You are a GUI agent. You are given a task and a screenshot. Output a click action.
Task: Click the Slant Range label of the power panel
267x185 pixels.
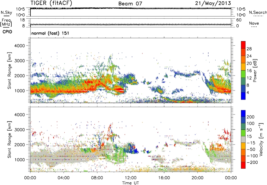9,70
